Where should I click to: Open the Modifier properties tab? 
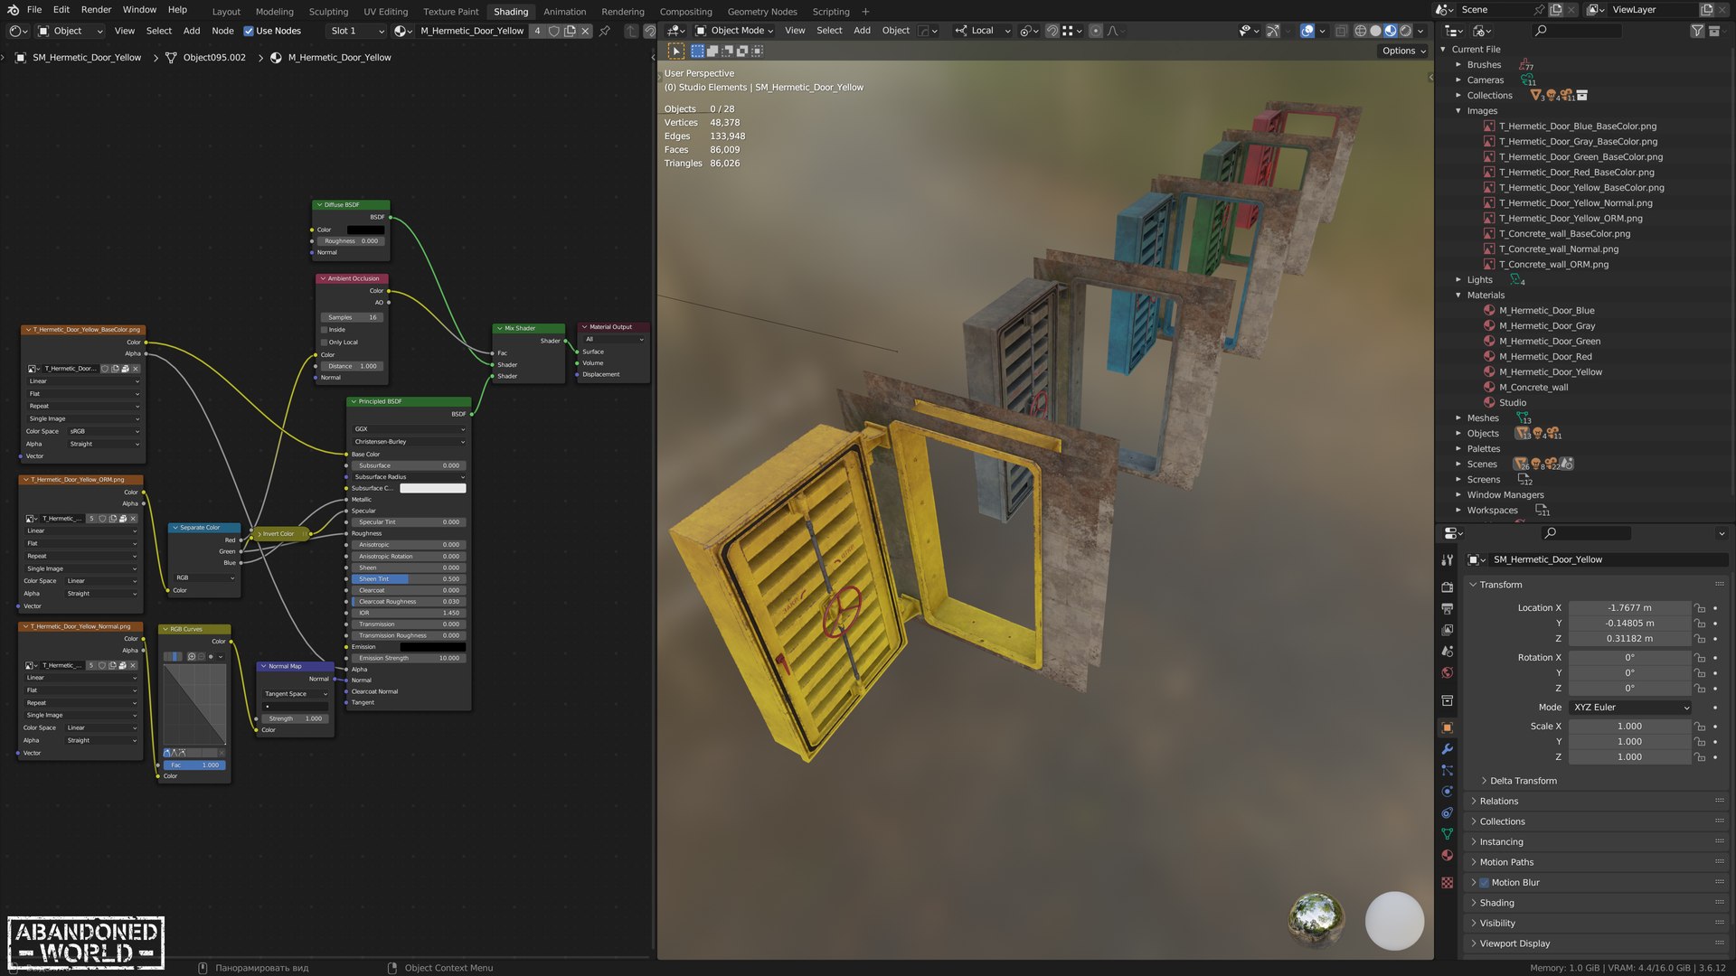pyautogui.click(x=1448, y=749)
